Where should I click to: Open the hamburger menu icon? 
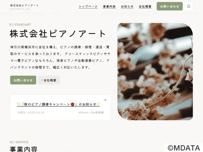tap(189, 6)
